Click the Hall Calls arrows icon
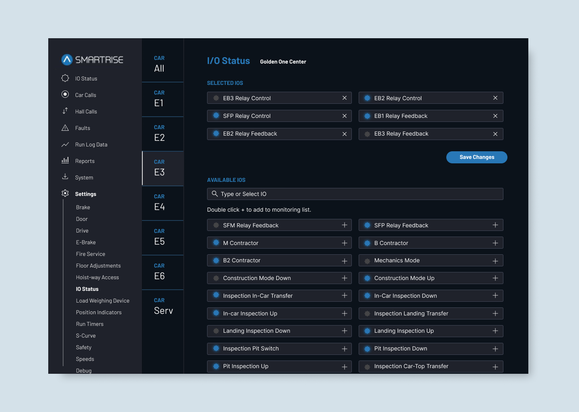The width and height of the screenshot is (579, 412). 65,111
